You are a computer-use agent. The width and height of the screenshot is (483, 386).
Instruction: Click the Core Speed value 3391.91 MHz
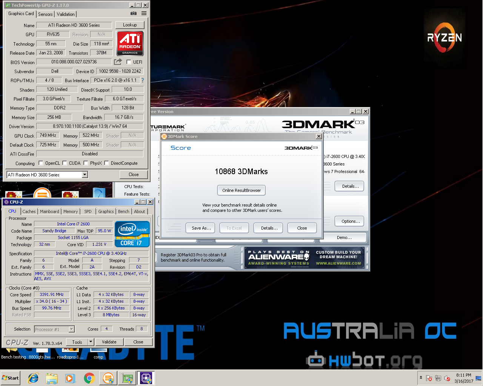[52, 294]
